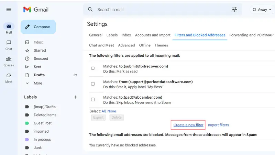Tick the pad@abcamber.com filter checkbox

pyautogui.click(x=93, y=99)
